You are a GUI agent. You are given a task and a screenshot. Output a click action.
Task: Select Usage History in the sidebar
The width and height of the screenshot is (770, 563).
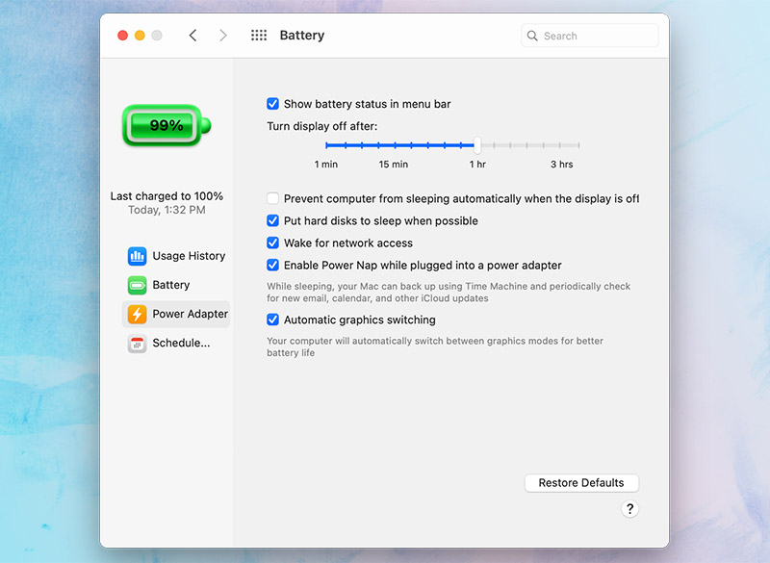point(189,256)
